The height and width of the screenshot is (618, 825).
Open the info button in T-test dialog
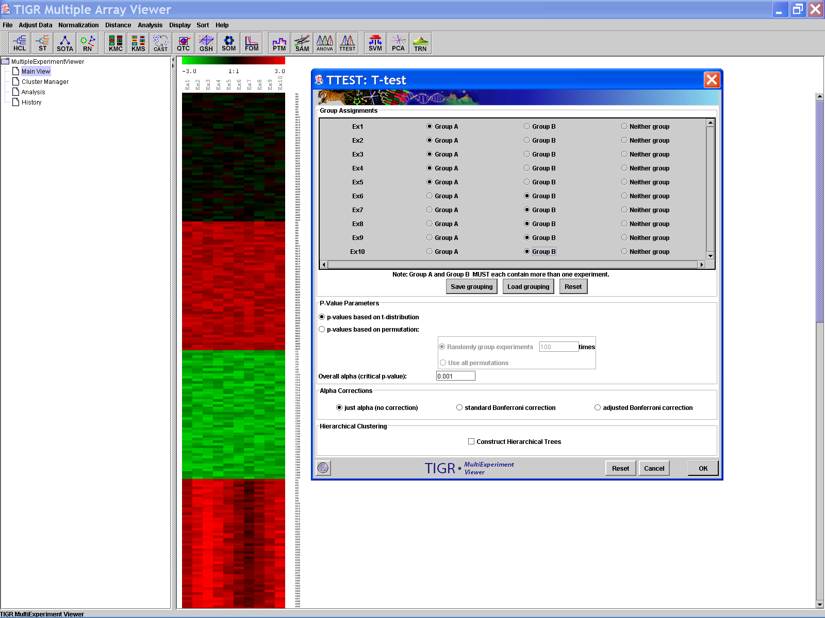click(323, 468)
